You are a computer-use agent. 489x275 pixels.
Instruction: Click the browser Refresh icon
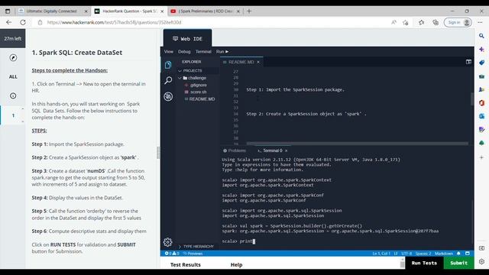coord(23,22)
